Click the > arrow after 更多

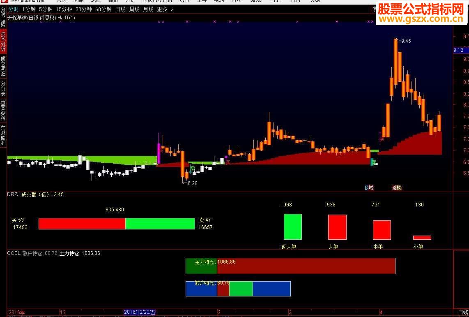click(172, 9)
